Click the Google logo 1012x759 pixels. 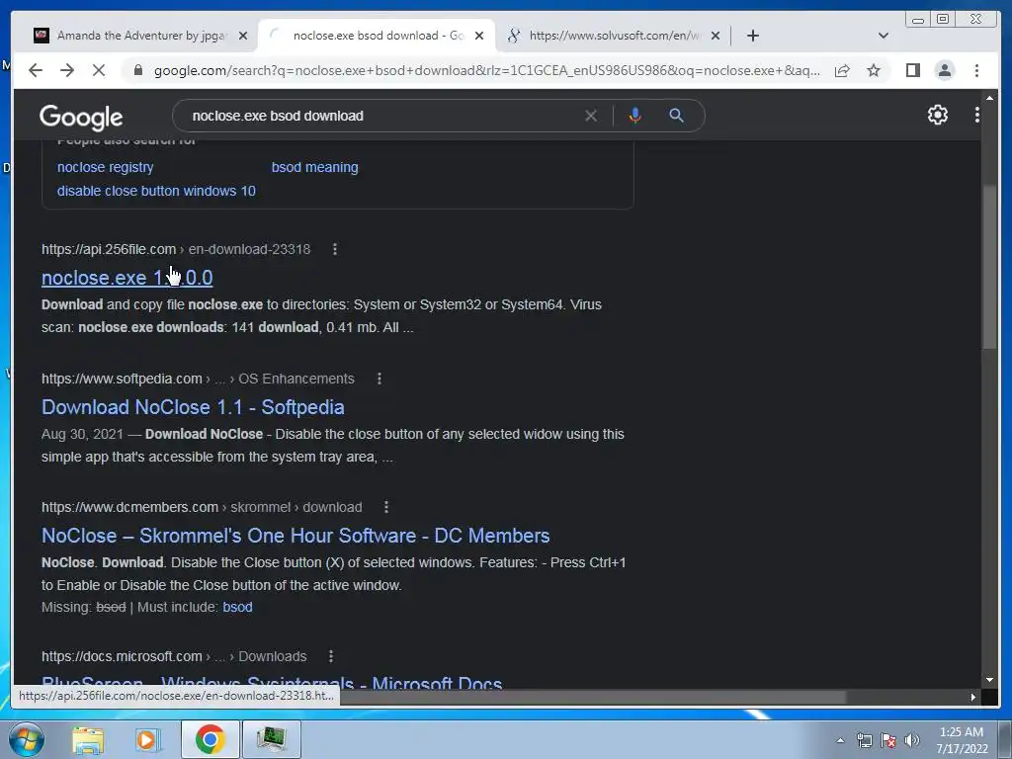[x=81, y=117]
